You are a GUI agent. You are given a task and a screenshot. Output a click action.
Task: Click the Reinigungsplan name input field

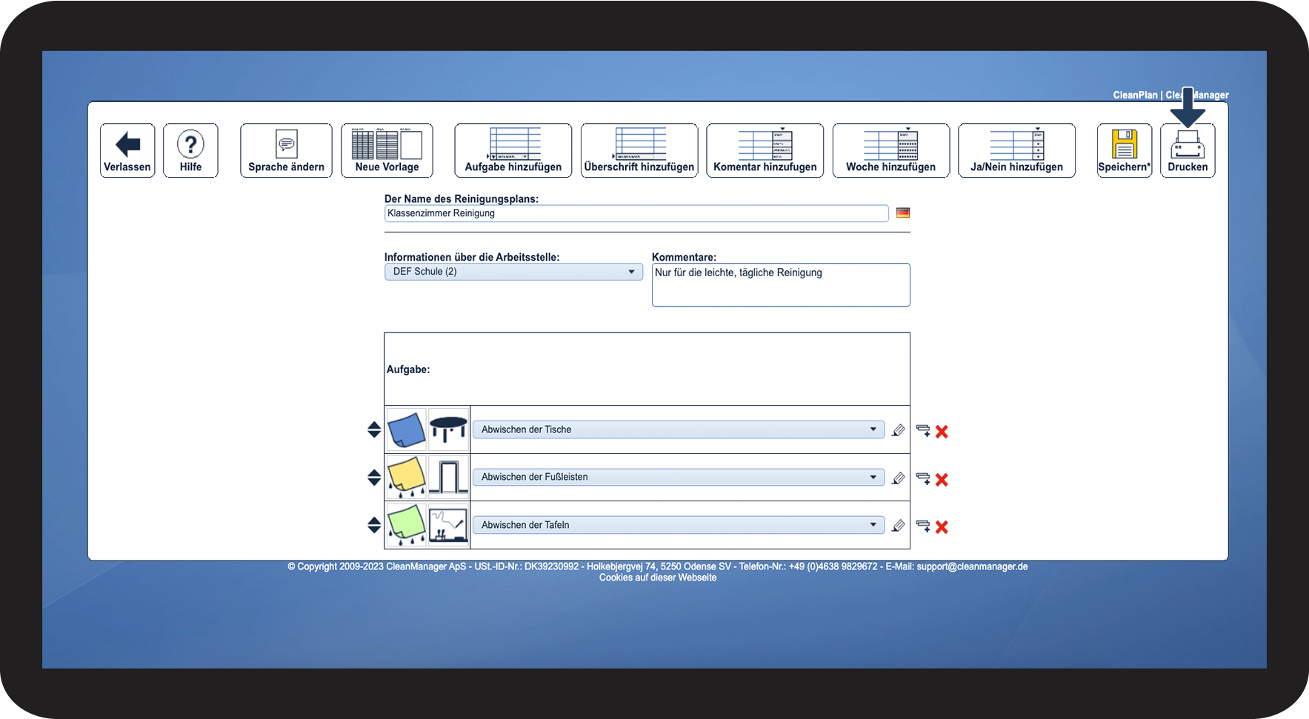pos(636,213)
